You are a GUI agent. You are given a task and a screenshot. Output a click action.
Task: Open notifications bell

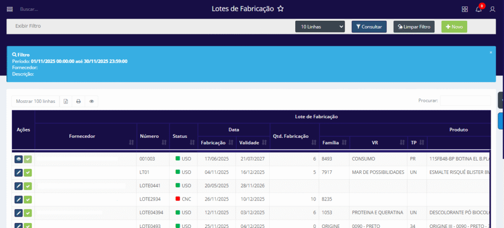[x=478, y=9]
